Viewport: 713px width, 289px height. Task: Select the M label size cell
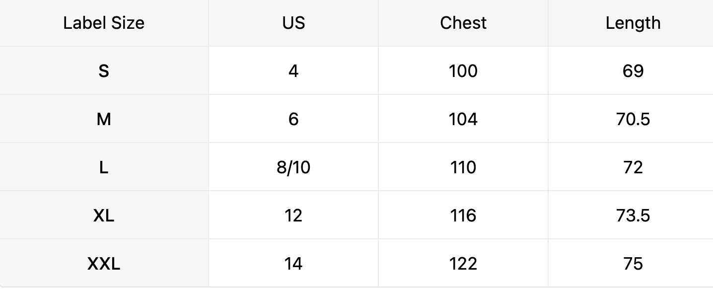(104, 119)
